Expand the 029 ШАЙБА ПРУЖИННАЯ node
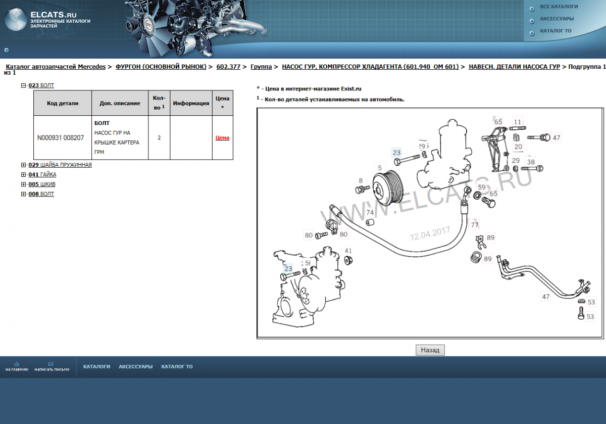Screen dimensions: 606x424 pos(23,165)
